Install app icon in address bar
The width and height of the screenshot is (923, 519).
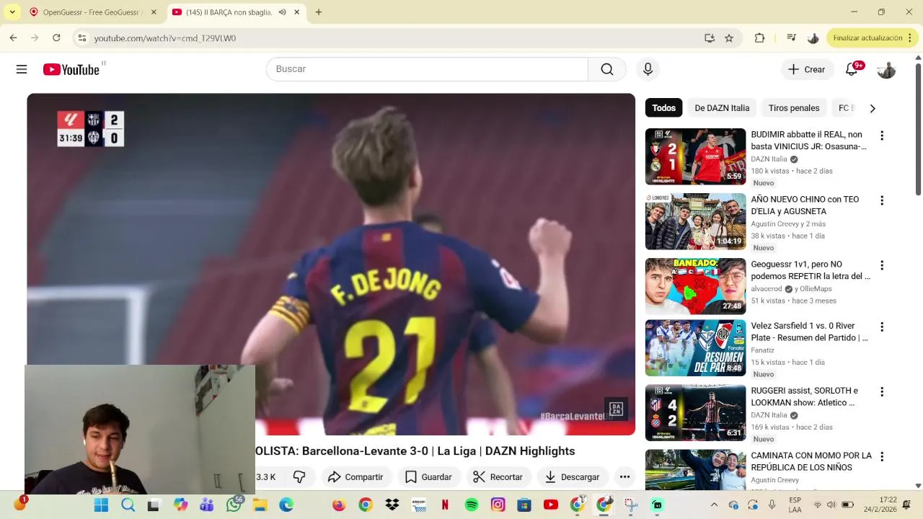click(710, 38)
